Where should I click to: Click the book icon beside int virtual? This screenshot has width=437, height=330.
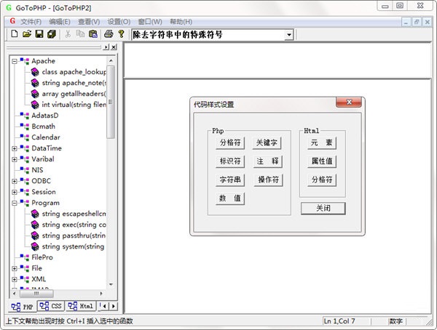click(35, 105)
